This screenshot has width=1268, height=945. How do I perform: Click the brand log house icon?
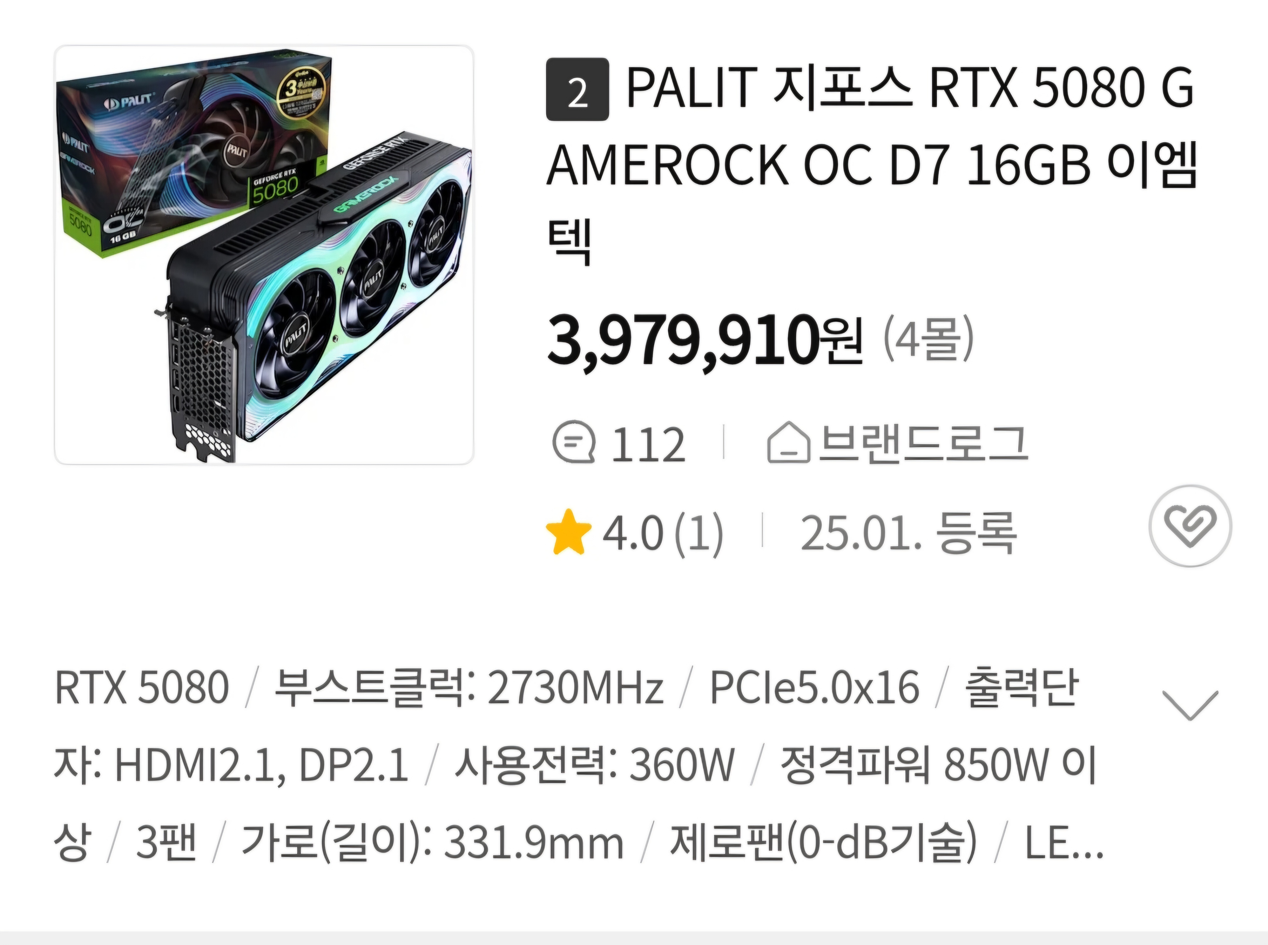click(x=788, y=442)
